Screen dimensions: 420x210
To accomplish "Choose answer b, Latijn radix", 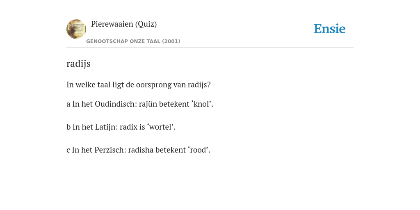I will pyautogui.click(x=121, y=127).
